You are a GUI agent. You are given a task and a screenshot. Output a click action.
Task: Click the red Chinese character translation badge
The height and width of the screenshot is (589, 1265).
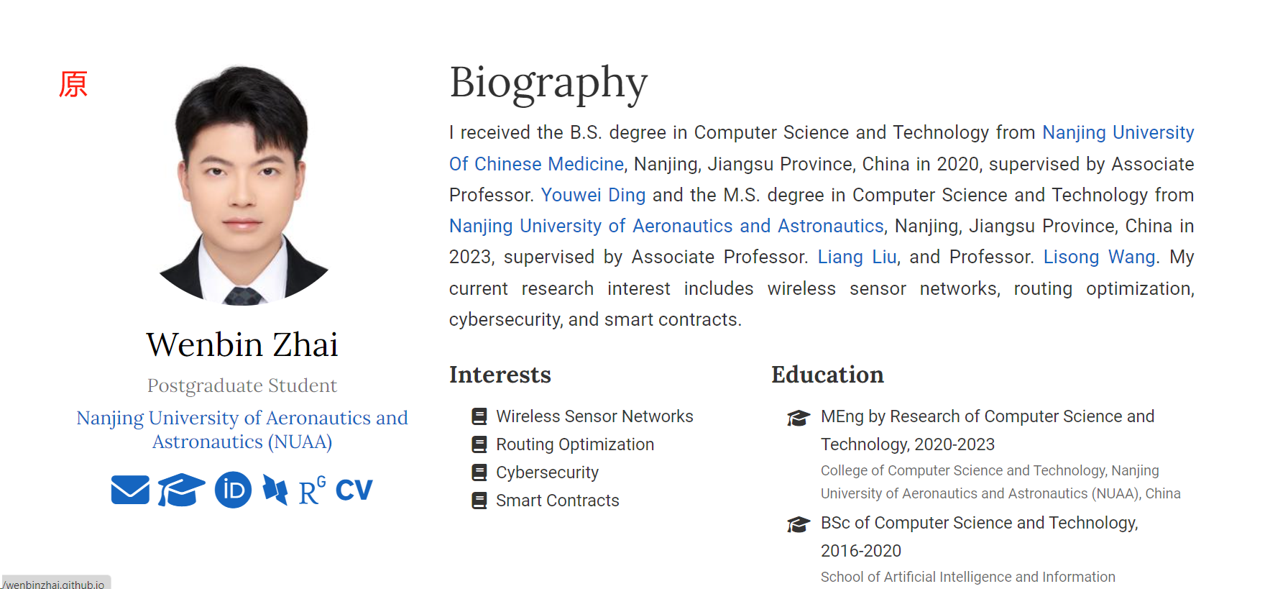tap(73, 84)
